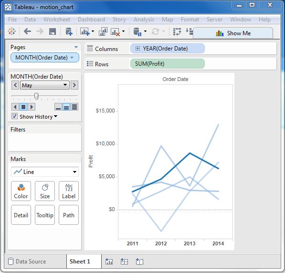Click the New Story icon at bottom
Viewport: 285px width, 273px height.
tap(139, 262)
